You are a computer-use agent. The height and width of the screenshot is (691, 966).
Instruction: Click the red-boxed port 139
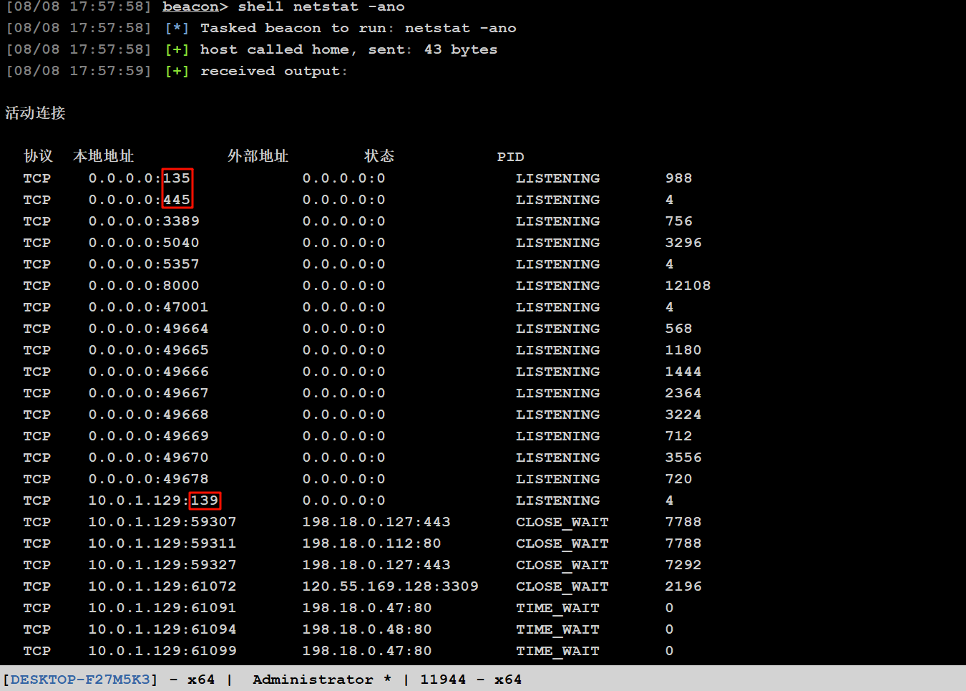tap(205, 501)
